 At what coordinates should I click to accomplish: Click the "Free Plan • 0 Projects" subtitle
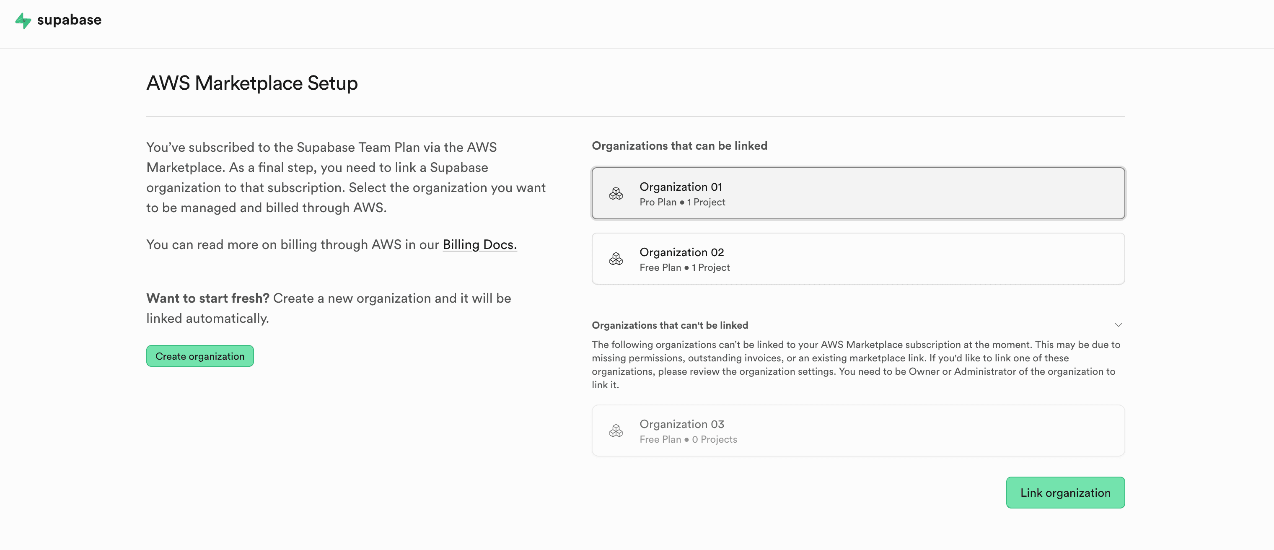pos(688,439)
